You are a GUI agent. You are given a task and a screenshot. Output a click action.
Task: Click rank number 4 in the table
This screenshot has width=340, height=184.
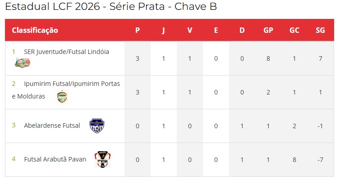pos(14,159)
